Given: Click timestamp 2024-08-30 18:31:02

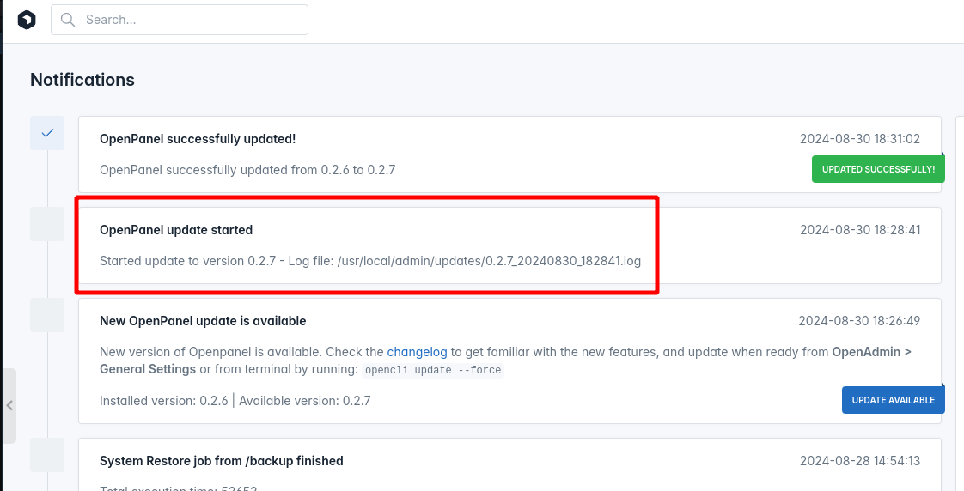Looking at the screenshot, I should (x=860, y=139).
